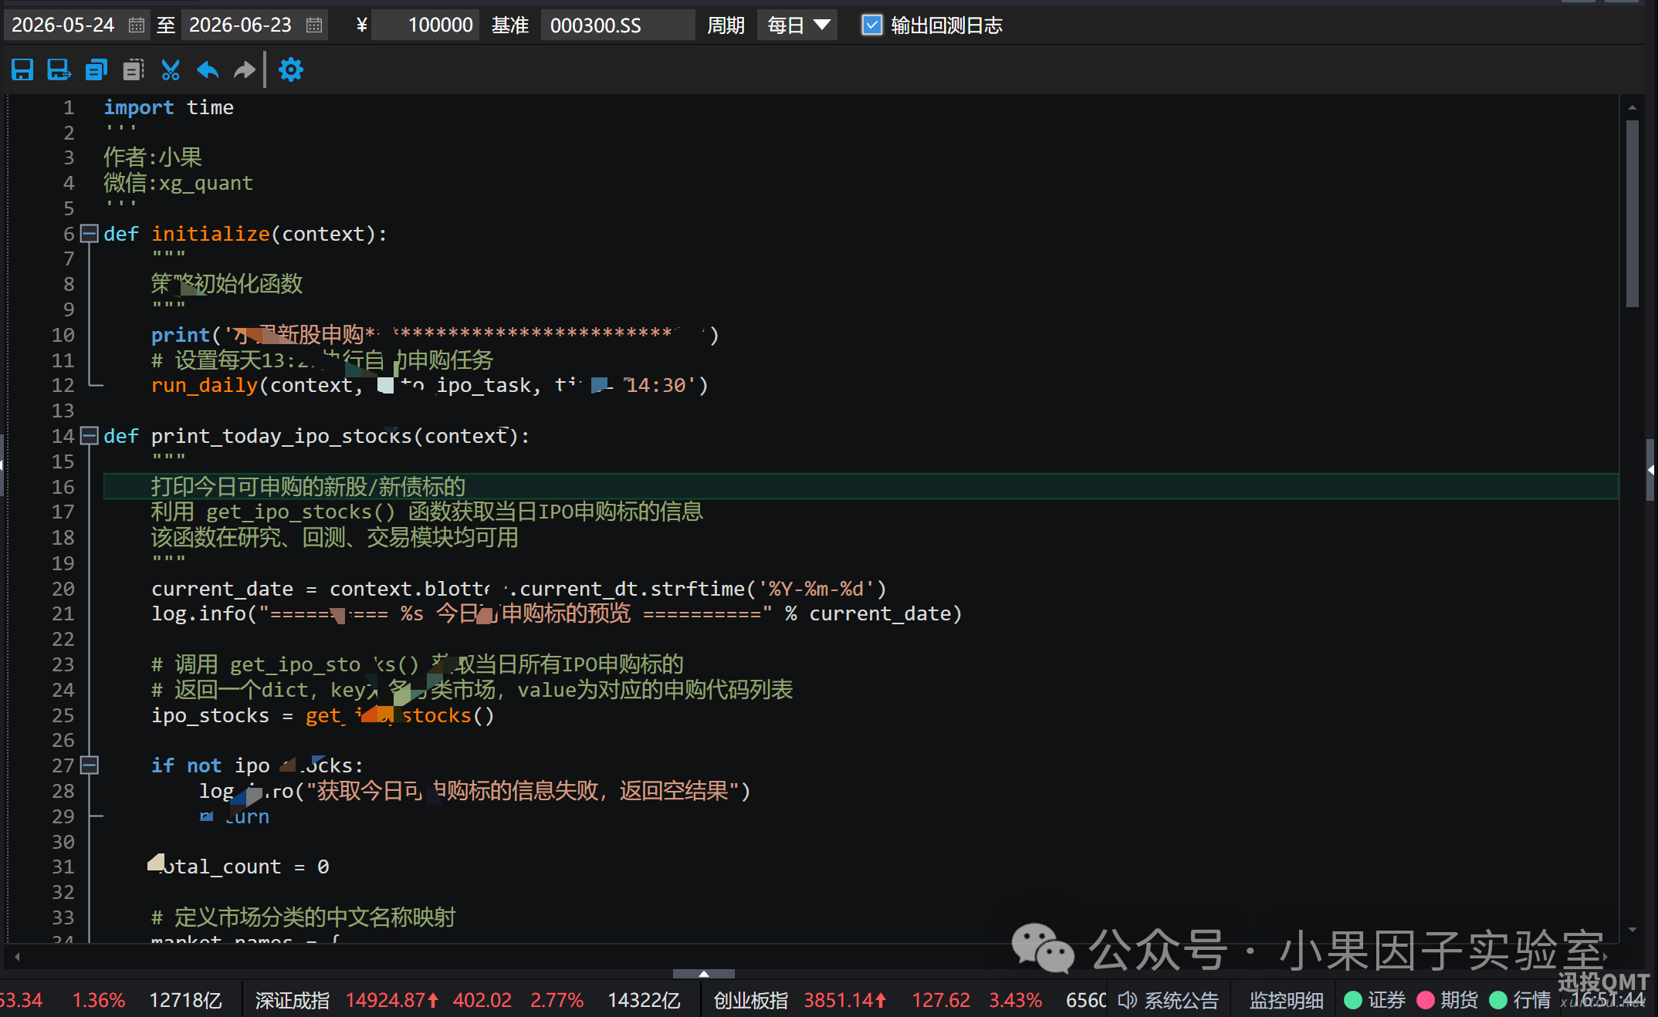Image resolution: width=1658 pixels, height=1017 pixels.
Task: Collapse the 'if not ipo_stocks' block
Action: point(90,765)
